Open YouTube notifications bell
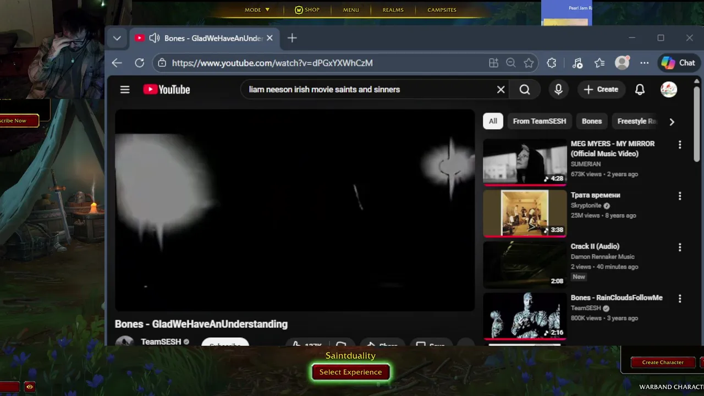Viewport: 704px width, 396px height. (x=640, y=89)
